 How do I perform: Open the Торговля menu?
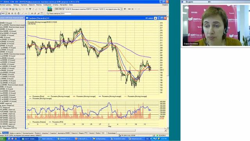pos(24,5)
